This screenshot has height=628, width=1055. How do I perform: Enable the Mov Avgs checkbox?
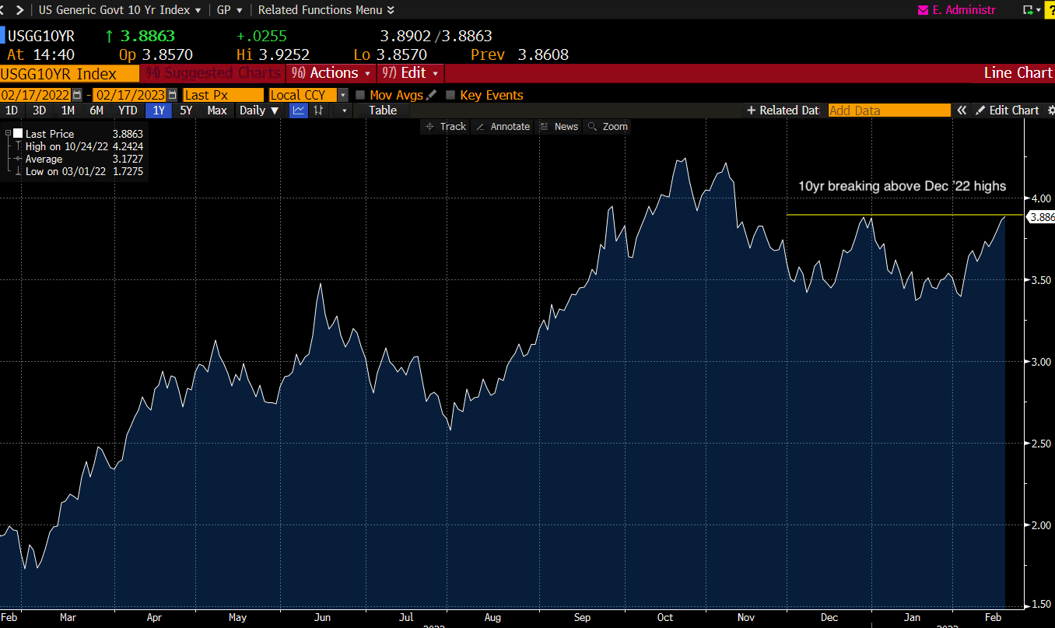359,94
